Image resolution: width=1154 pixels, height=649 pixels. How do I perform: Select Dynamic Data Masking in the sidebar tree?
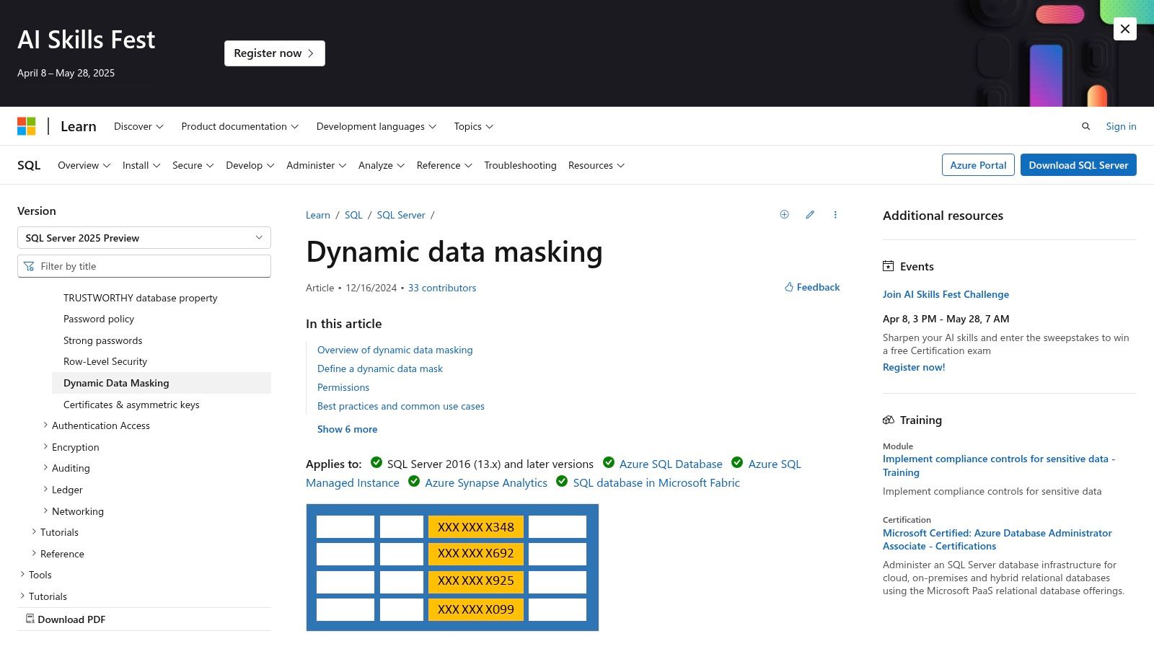tap(115, 383)
